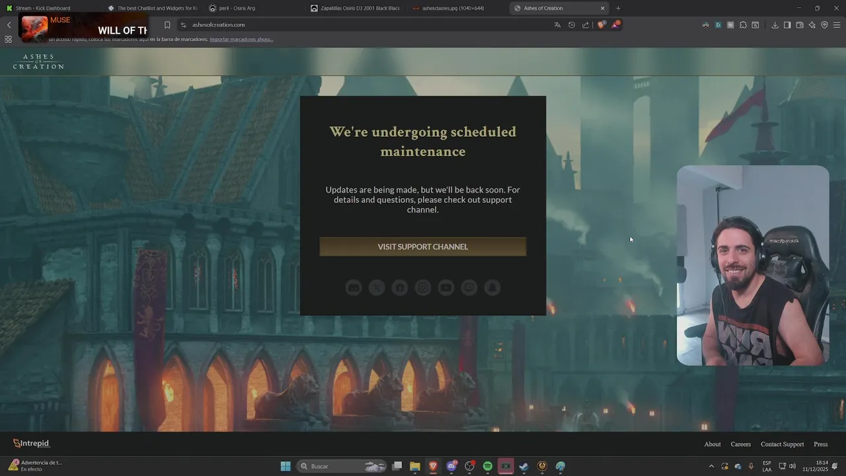The height and width of the screenshot is (476, 846).
Task: Open the X (Twitter) social icon
Action: click(x=377, y=288)
